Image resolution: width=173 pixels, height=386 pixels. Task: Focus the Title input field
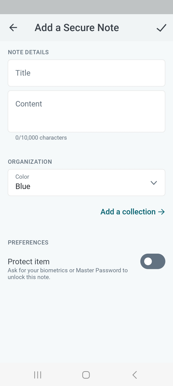point(86,73)
